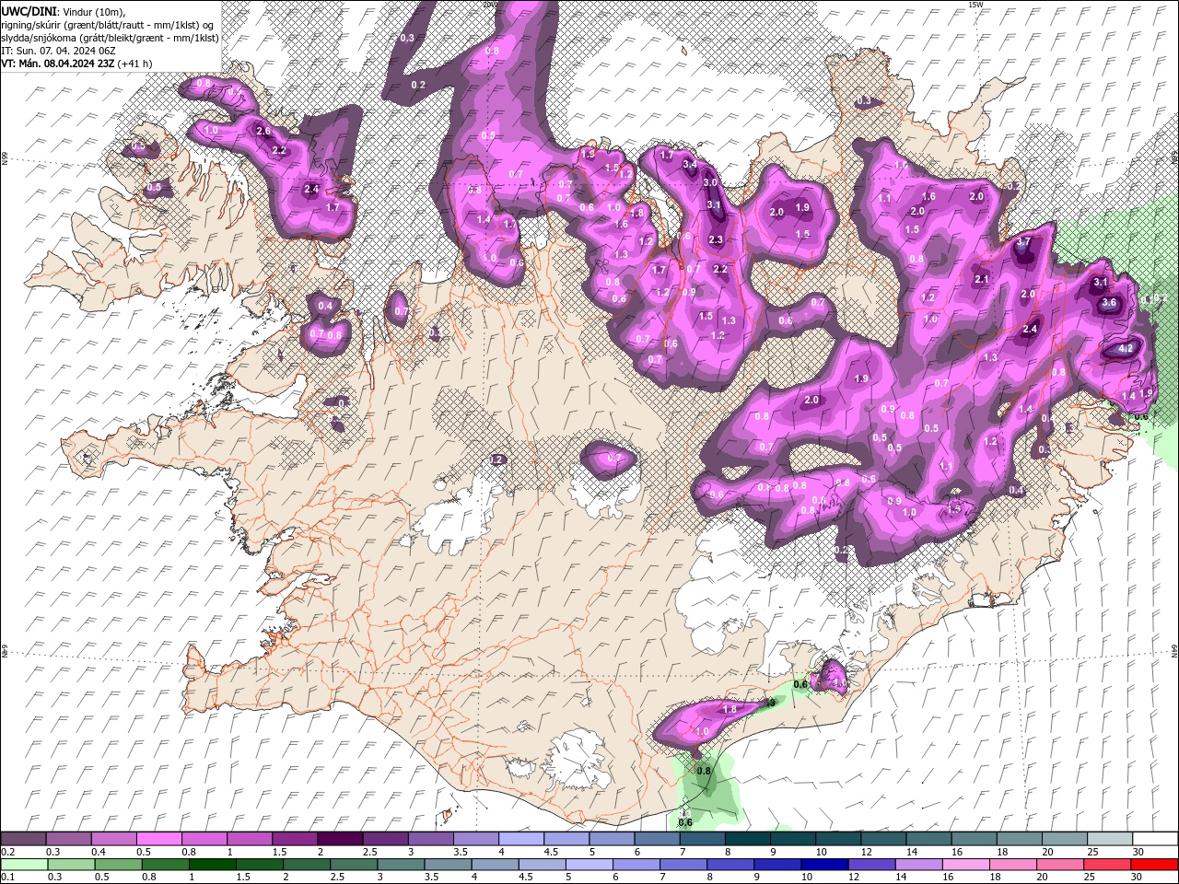Click the 2.6 snowfall value on the map

click(x=263, y=131)
